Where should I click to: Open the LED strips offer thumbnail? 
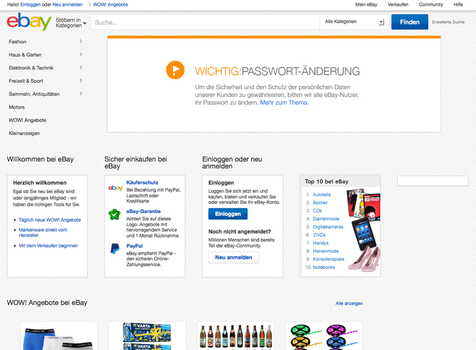tap(324, 336)
